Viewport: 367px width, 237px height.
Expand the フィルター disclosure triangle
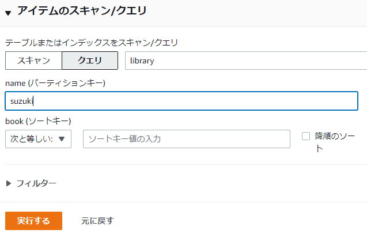point(9,183)
